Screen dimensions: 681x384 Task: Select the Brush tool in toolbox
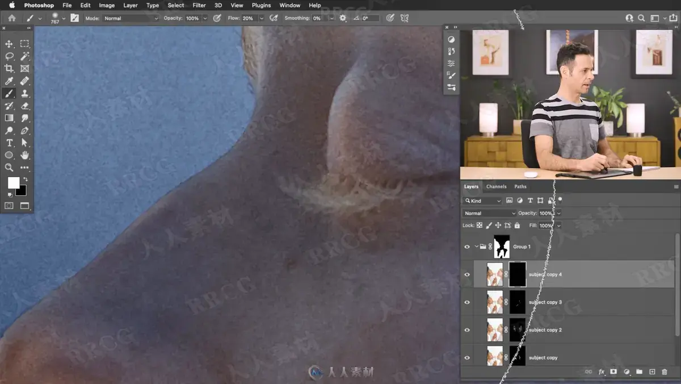click(9, 93)
